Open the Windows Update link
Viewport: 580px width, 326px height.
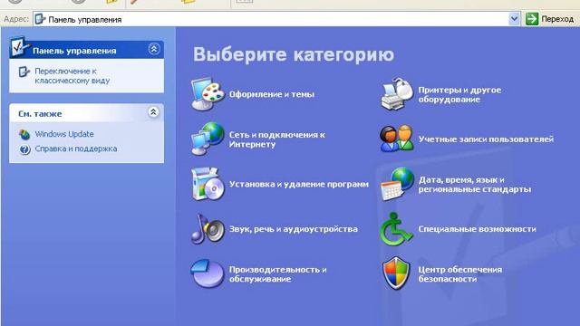tap(64, 134)
